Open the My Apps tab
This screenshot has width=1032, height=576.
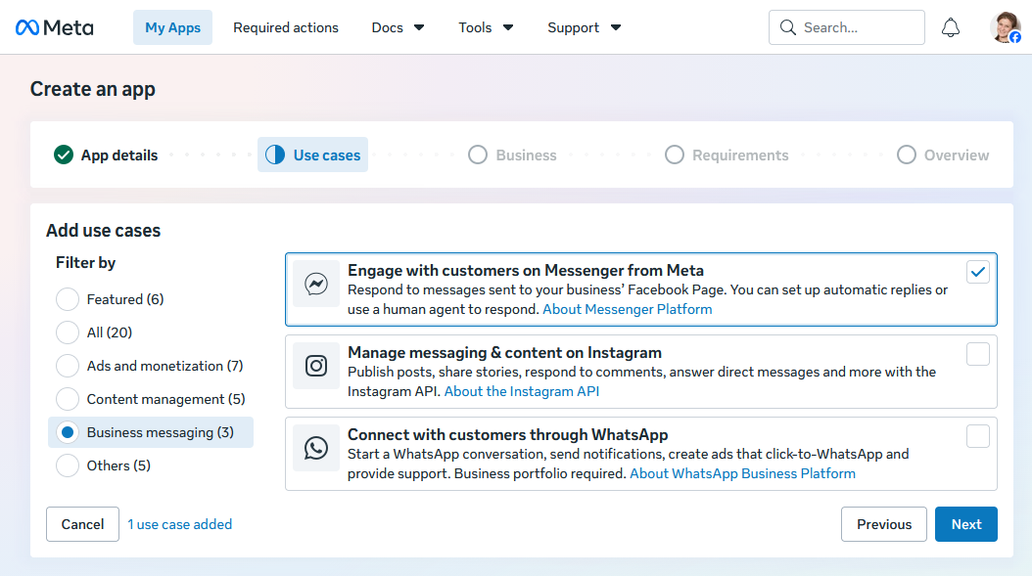coord(172,27)
